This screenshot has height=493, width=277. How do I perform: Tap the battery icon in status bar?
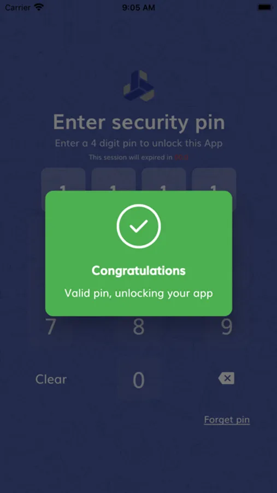(x=265, y=7)
